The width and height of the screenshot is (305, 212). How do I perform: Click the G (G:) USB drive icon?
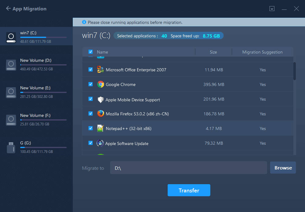(x=11, y=148)
